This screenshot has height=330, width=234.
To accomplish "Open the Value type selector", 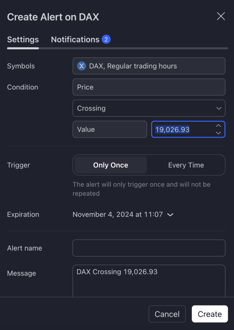I will click(110, 129).
